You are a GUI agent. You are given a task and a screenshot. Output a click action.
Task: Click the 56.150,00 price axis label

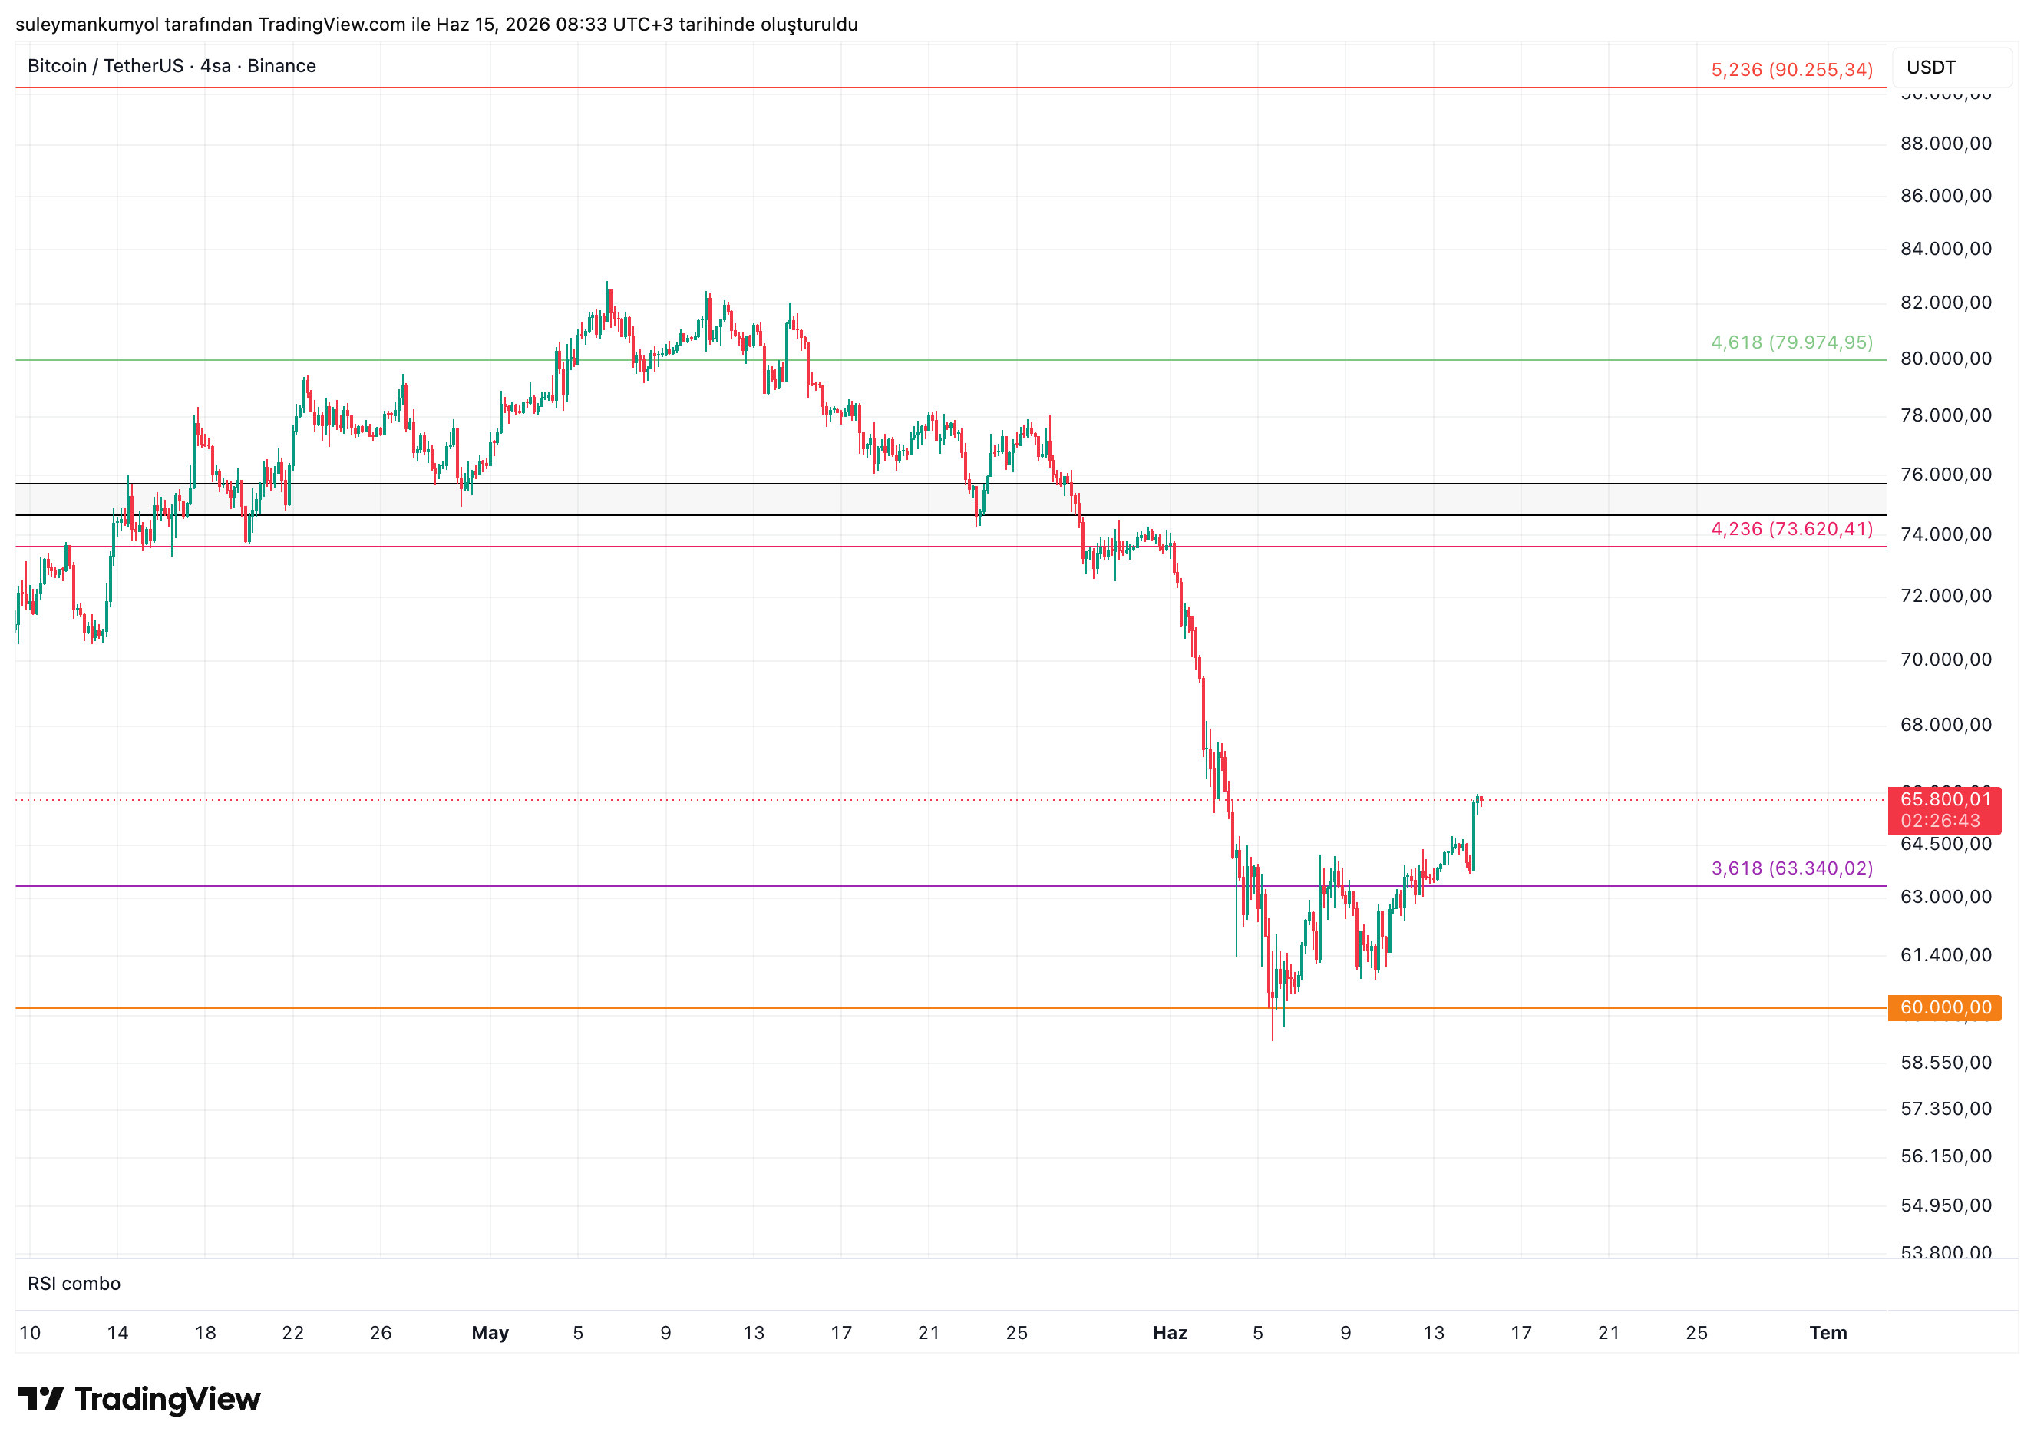coord(1946,1157)
